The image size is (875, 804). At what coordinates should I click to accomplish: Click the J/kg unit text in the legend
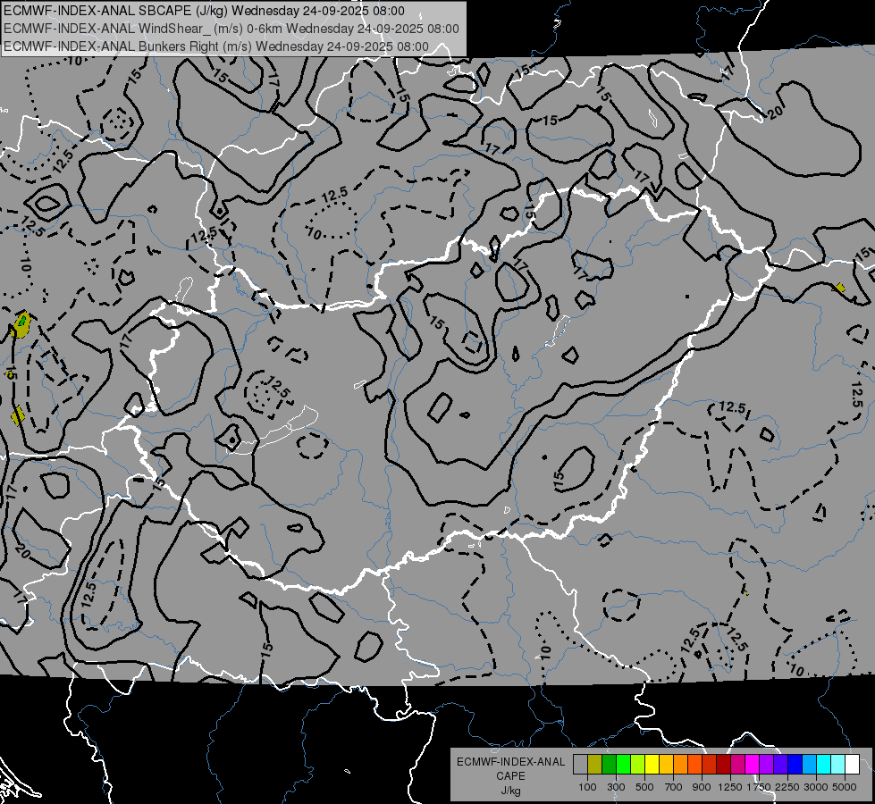510,791
